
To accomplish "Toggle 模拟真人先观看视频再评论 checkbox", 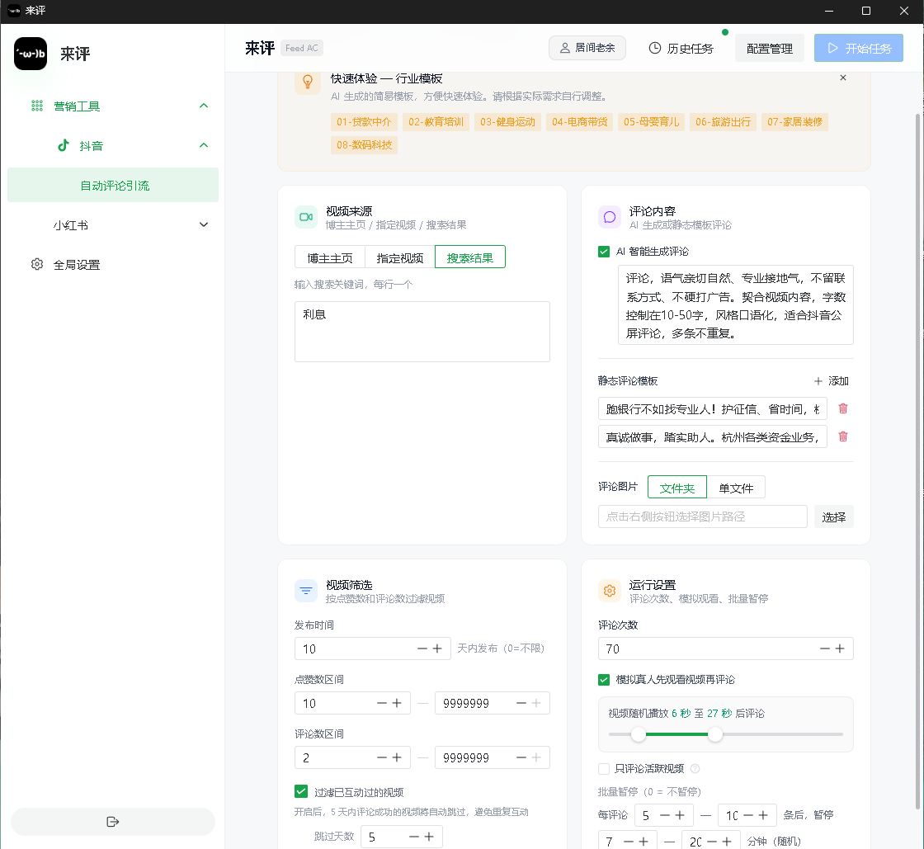I will (603, 679).
